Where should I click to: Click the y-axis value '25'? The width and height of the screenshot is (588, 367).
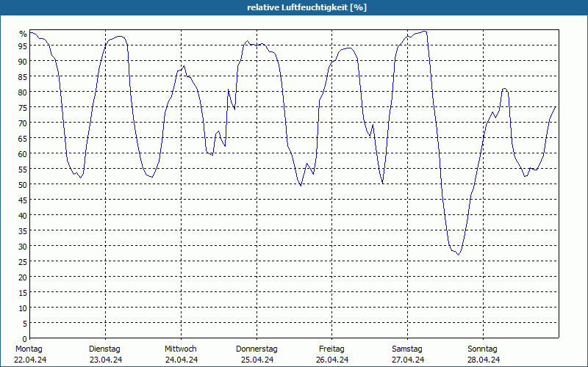pyautogui.click(x=23, y=262)
